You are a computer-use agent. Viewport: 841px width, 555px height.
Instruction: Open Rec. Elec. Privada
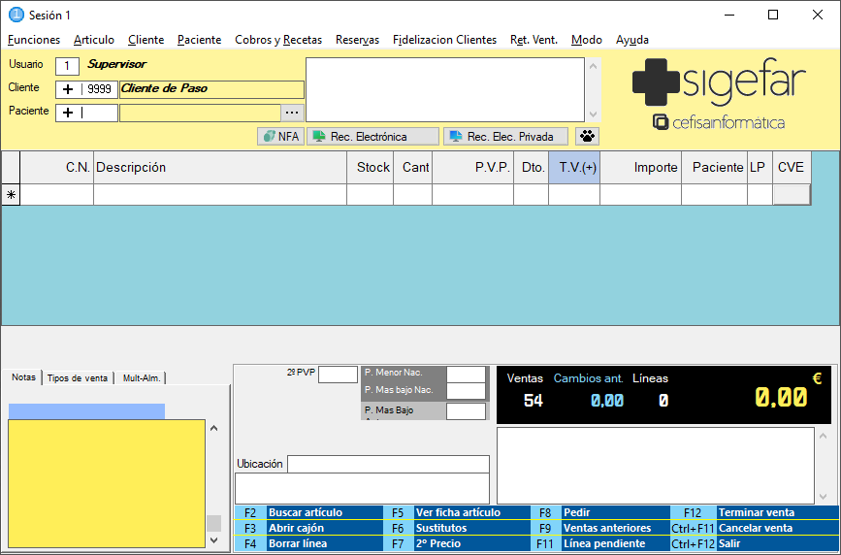click(x=505, y=137)
